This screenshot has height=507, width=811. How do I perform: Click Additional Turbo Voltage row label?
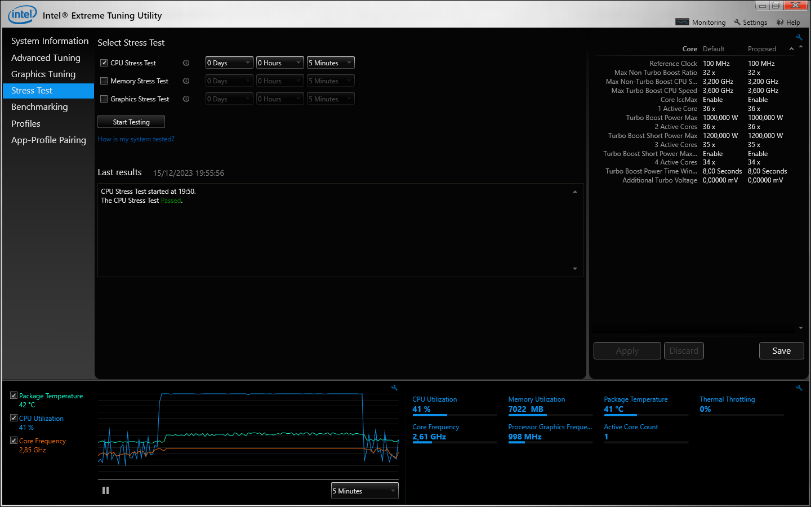[x=660, y=180]
